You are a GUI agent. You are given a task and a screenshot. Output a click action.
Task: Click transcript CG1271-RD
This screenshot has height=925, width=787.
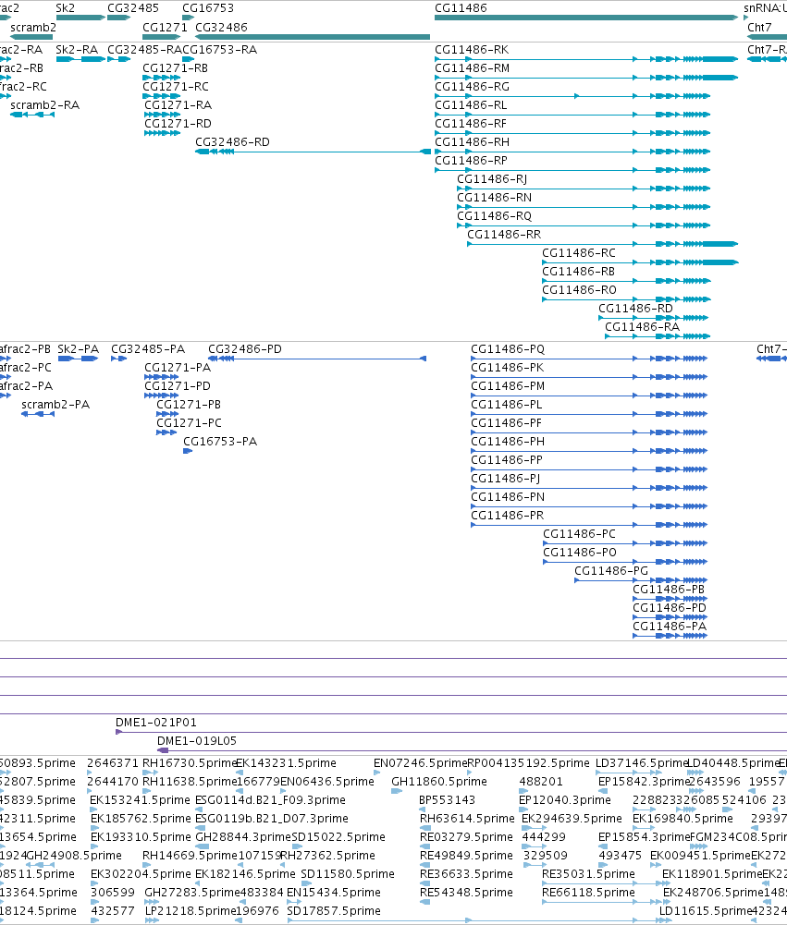coord(178,123)
